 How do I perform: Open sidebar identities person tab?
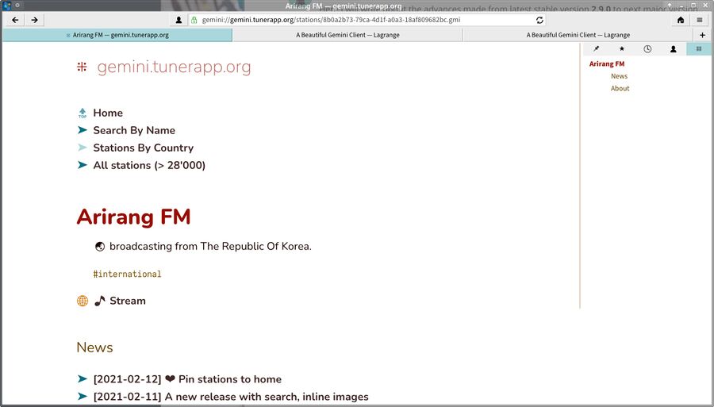[x=673, y=48]
